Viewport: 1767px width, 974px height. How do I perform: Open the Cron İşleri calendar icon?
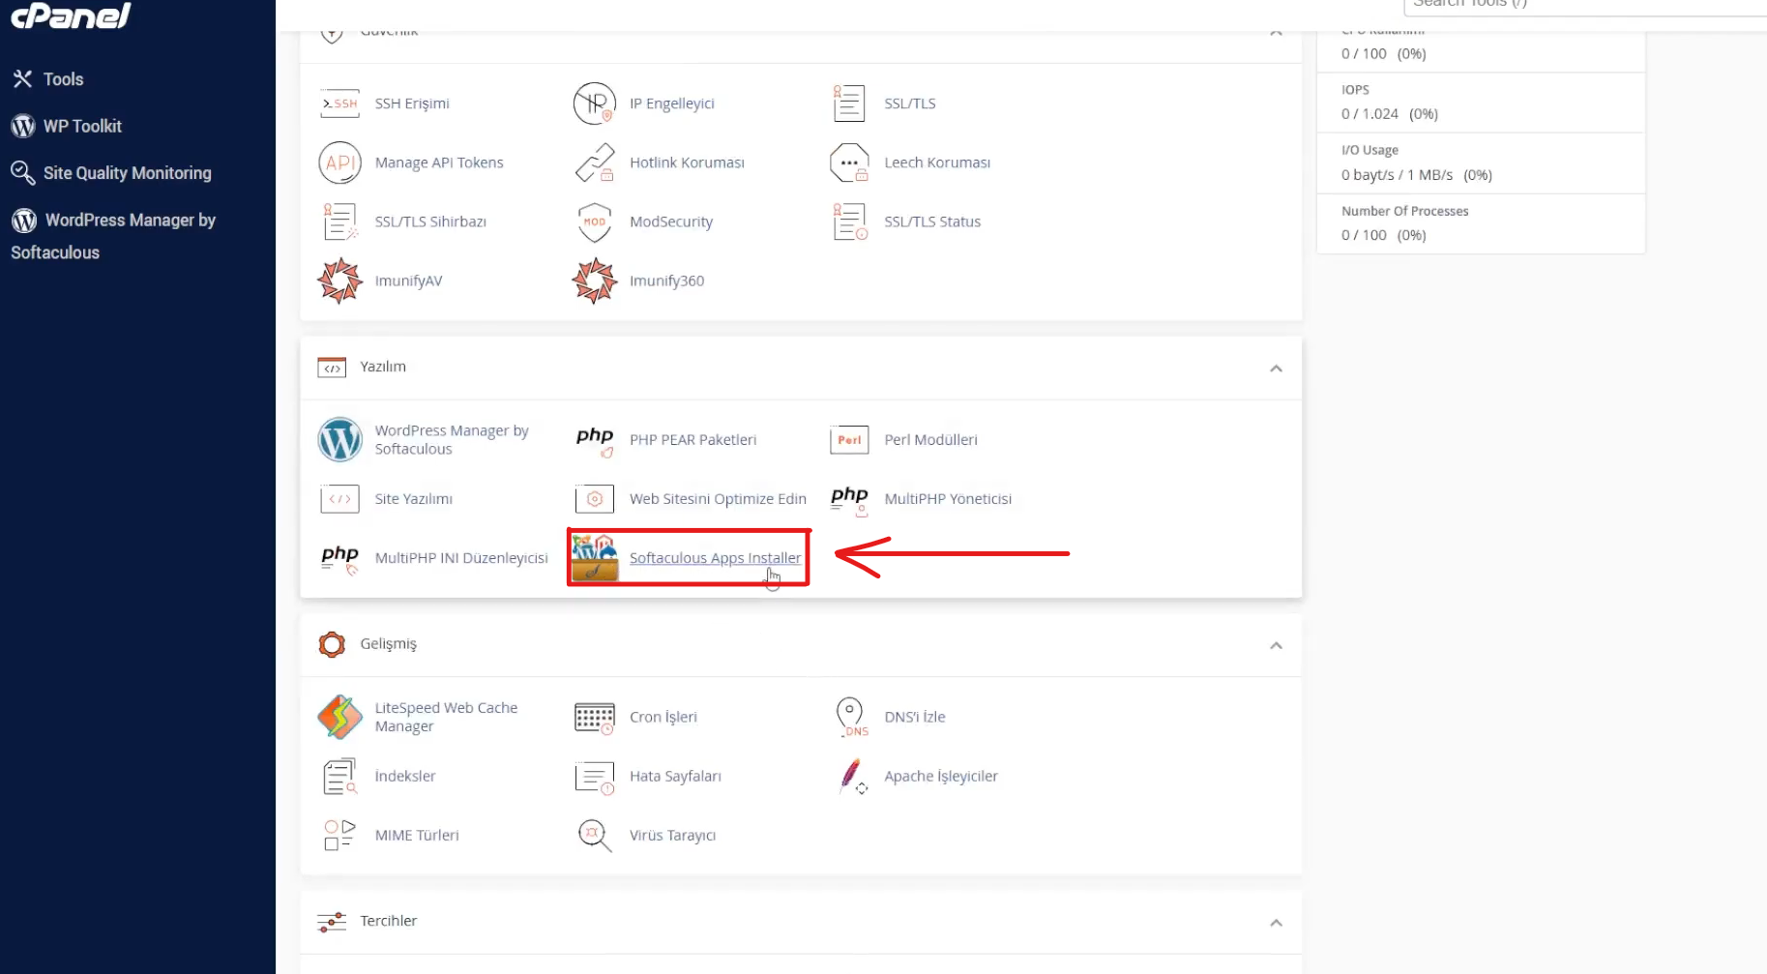click(594, 718)
